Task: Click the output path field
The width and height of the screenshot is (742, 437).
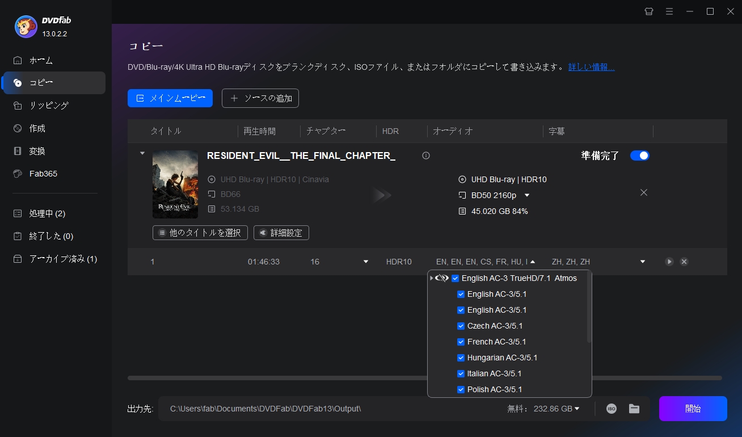Action: (x=332, y=409)
